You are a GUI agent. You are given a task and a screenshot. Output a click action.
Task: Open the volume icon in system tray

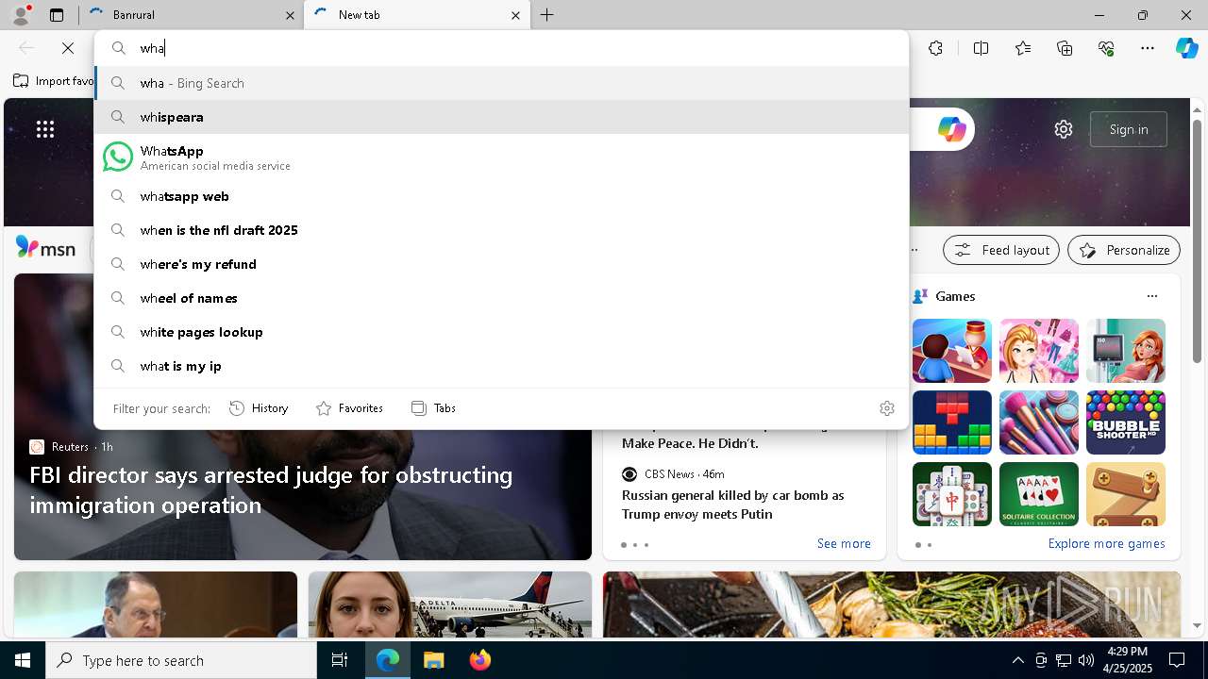(1085, 660)
